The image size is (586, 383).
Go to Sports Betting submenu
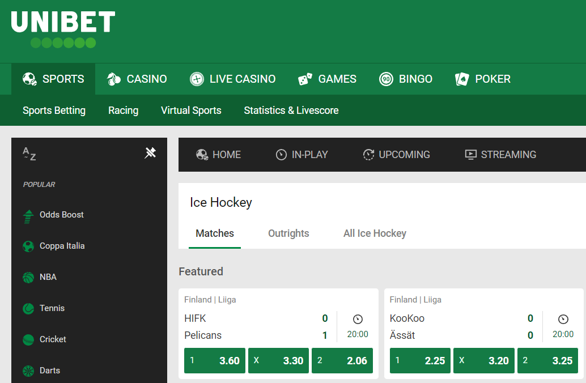(54, 110)
